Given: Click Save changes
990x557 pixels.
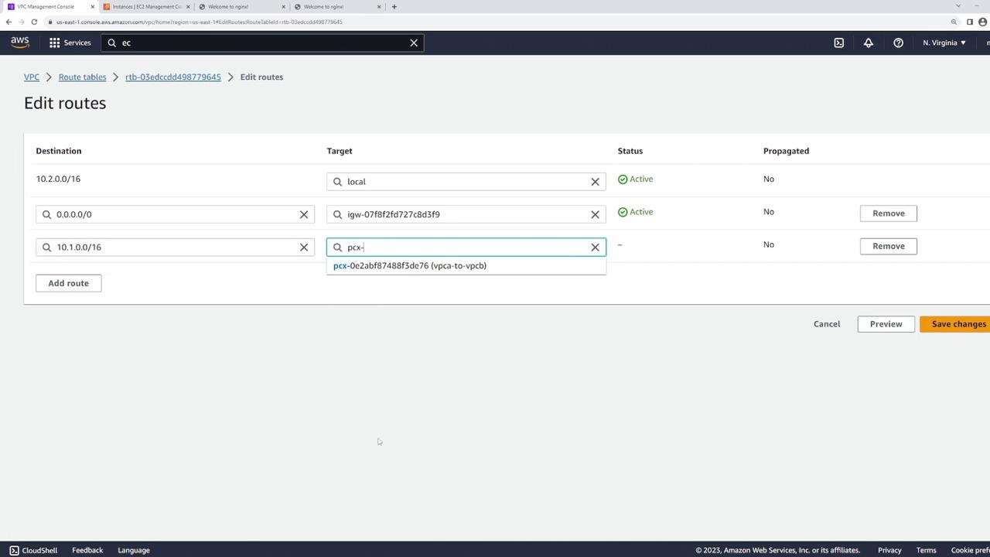Looking at the screenshot, I should click(x=955, y=324).
